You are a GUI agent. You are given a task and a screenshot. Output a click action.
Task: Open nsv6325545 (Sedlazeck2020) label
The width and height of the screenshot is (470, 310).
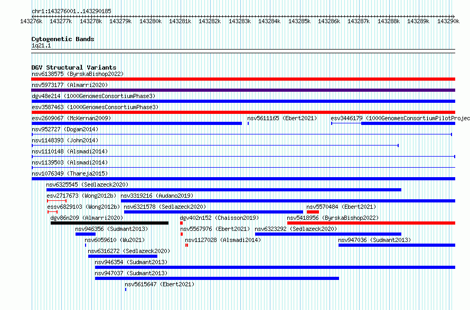click(87, 185)
